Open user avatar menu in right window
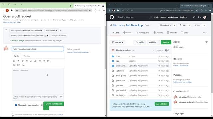The image size is (213, 119). tap(205, 17)
